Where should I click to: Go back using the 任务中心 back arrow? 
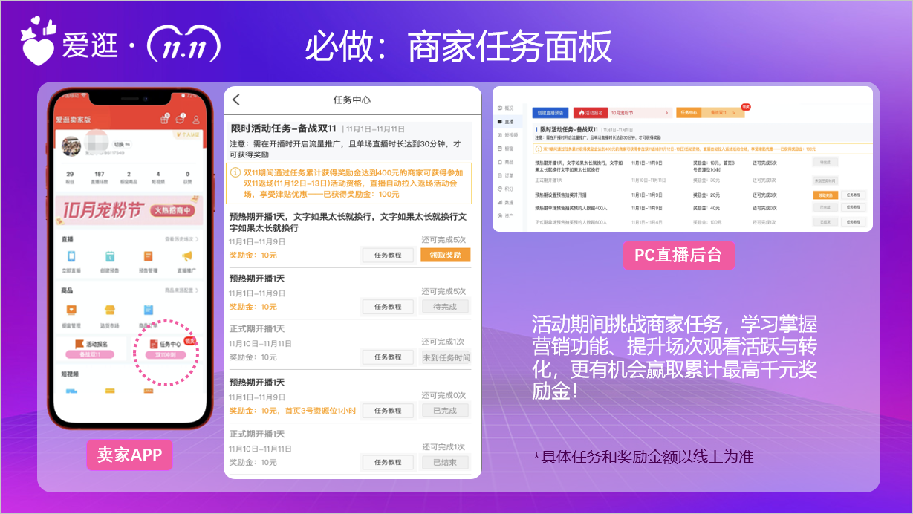pyautogui.click(x=236, y=100)
